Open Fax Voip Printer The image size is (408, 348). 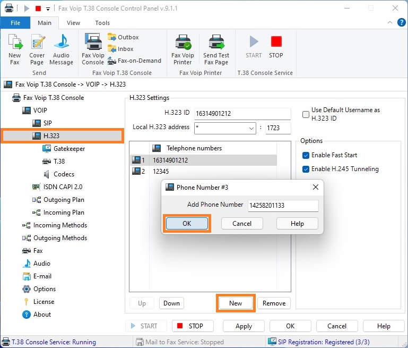click(x=183, y=49)
